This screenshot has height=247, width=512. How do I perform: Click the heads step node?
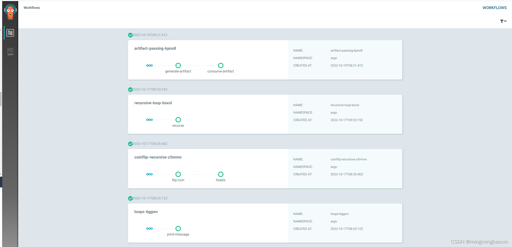(x=221, y=174)
